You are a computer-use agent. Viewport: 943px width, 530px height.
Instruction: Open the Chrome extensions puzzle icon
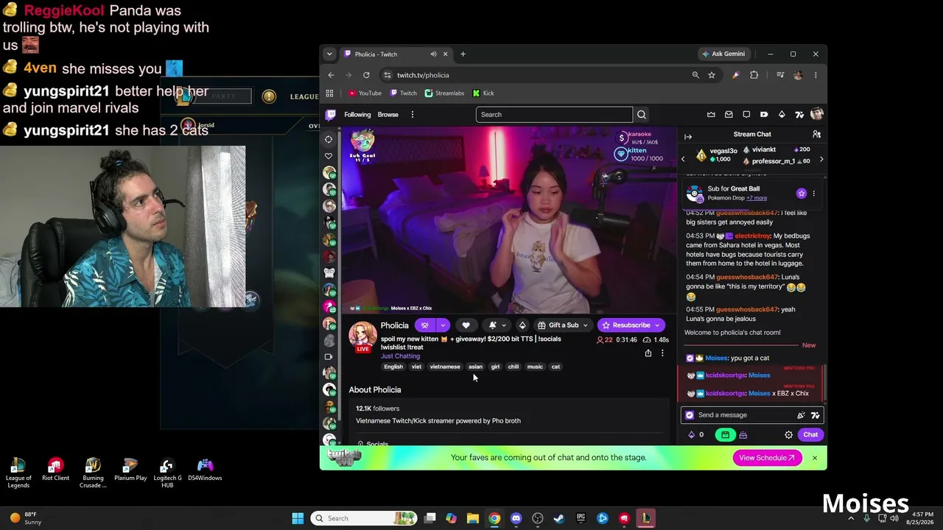(754, 75)
